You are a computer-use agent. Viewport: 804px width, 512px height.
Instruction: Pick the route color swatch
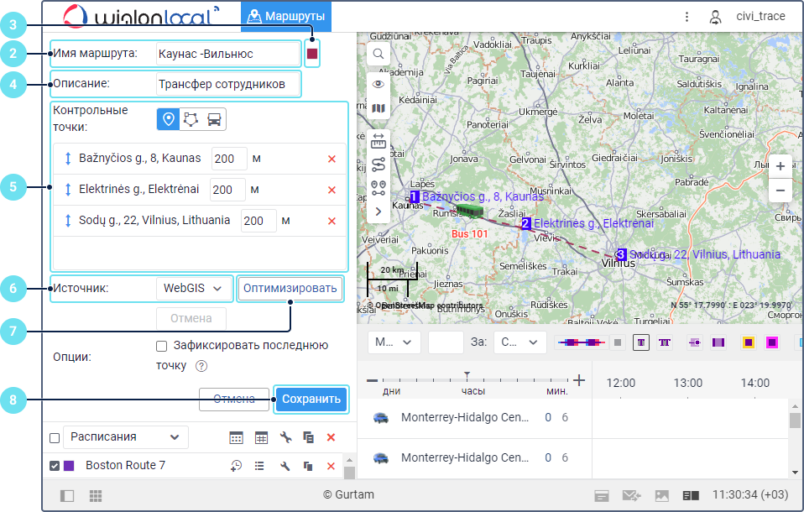coord(312,54)
